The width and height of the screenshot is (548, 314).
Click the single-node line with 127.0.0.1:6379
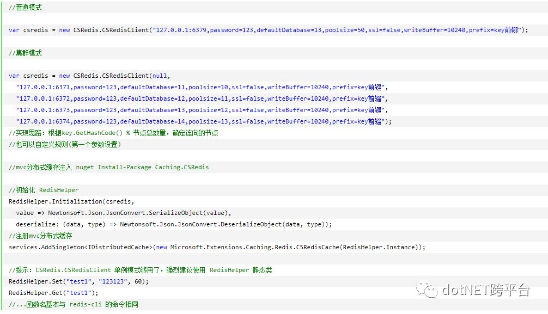click(x=268, y=30)
